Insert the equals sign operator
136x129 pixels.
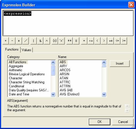84,41
